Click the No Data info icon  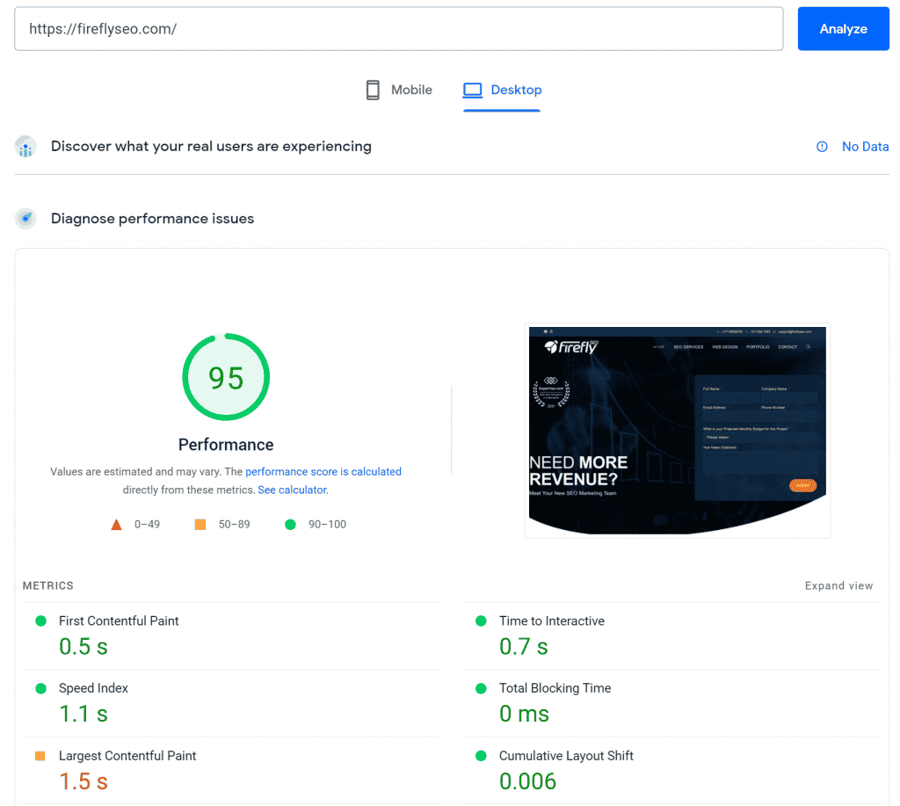tap(822, 147)
